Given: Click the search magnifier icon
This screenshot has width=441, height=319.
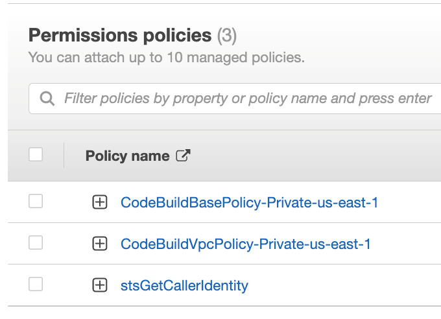Looking at the screenshot, I should (47, 99).
